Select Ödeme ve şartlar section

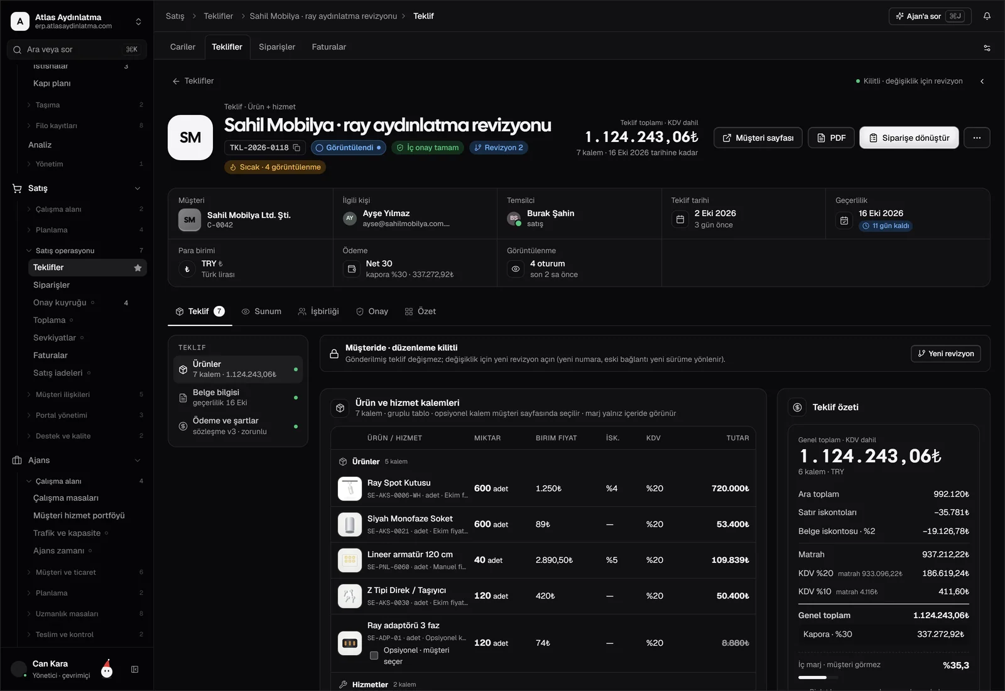click(x=238, y=426)
